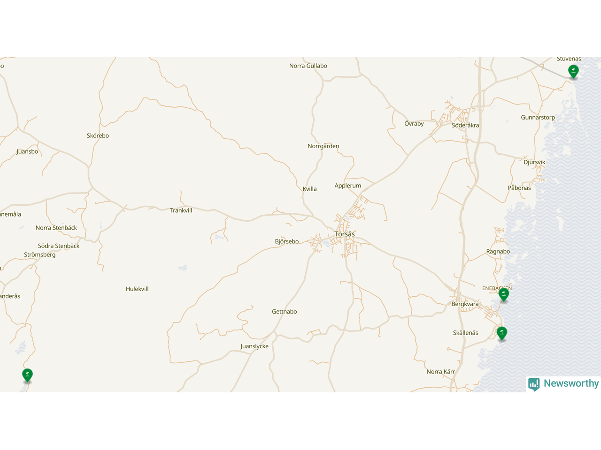Viewport: 601px width, 450px height.
Task: Click the Torsås town label
Action: pyautogui.click(x=345, y=234)
